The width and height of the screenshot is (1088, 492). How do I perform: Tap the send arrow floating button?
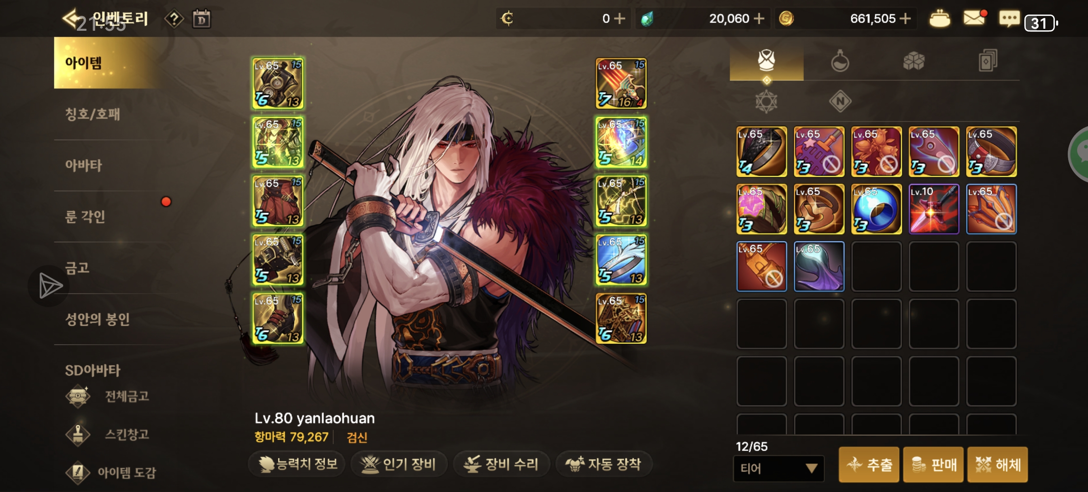click(50, 286)
